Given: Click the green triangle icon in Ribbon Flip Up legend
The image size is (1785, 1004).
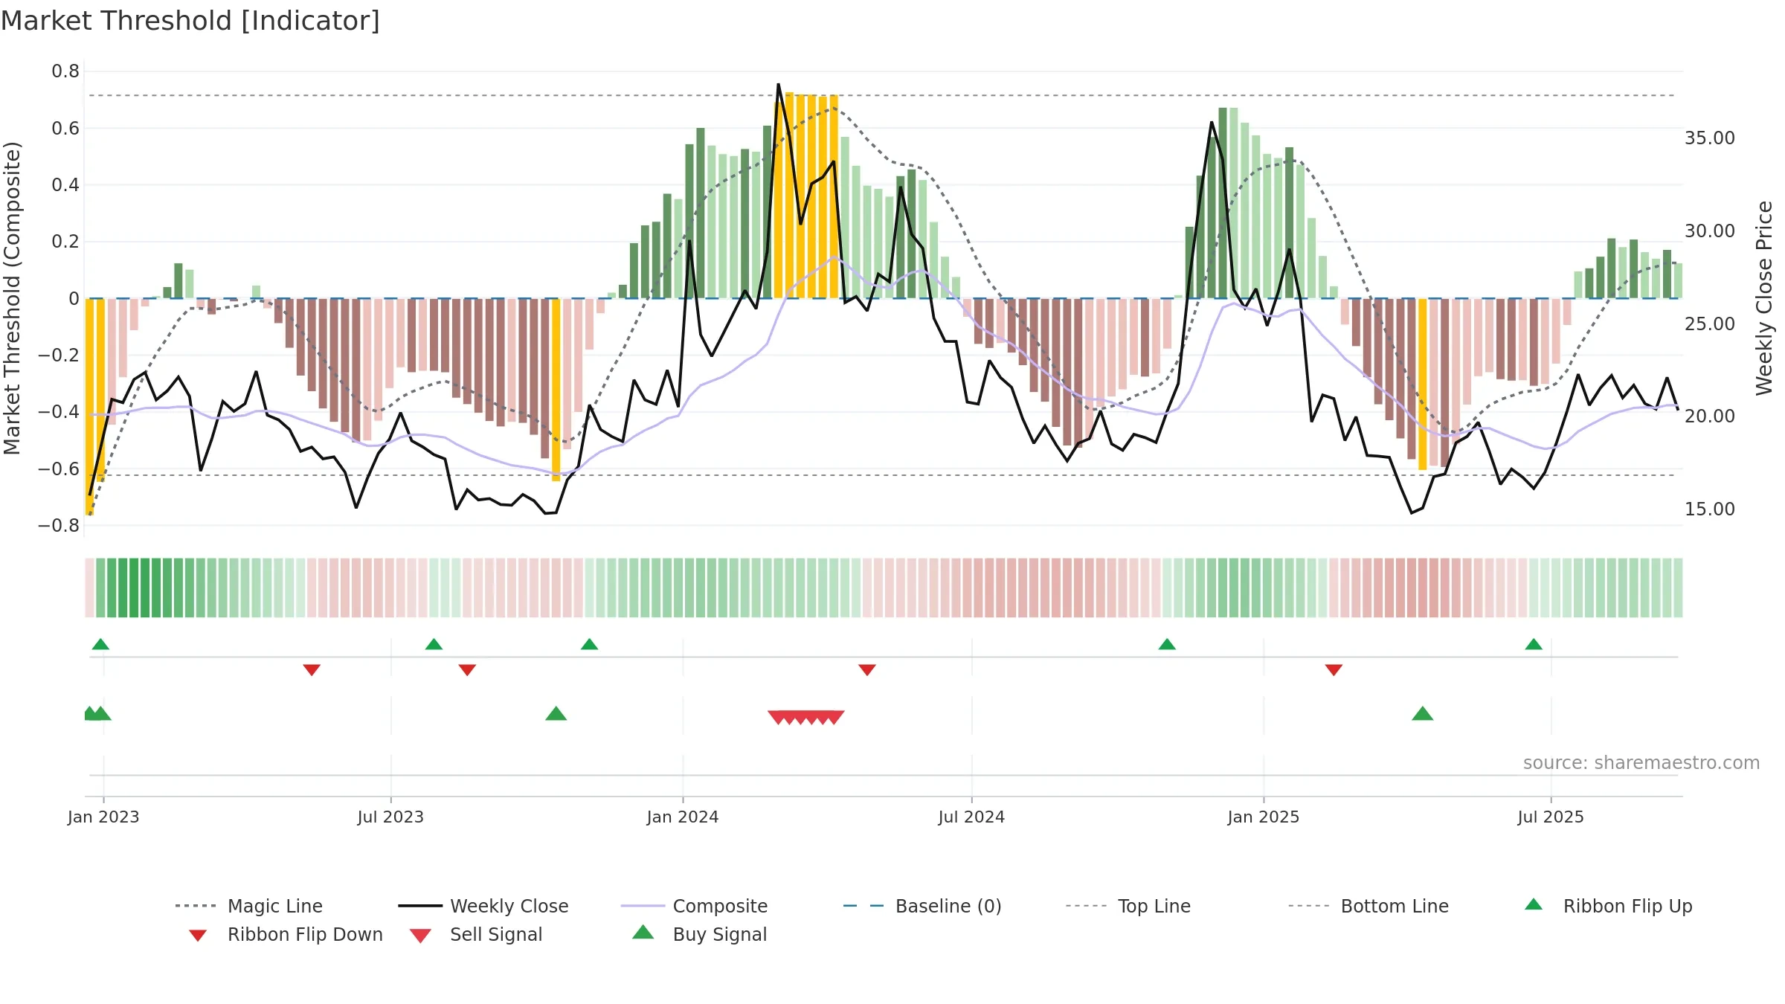Looking at the screenshot, I should click(x=1534, y=904).
